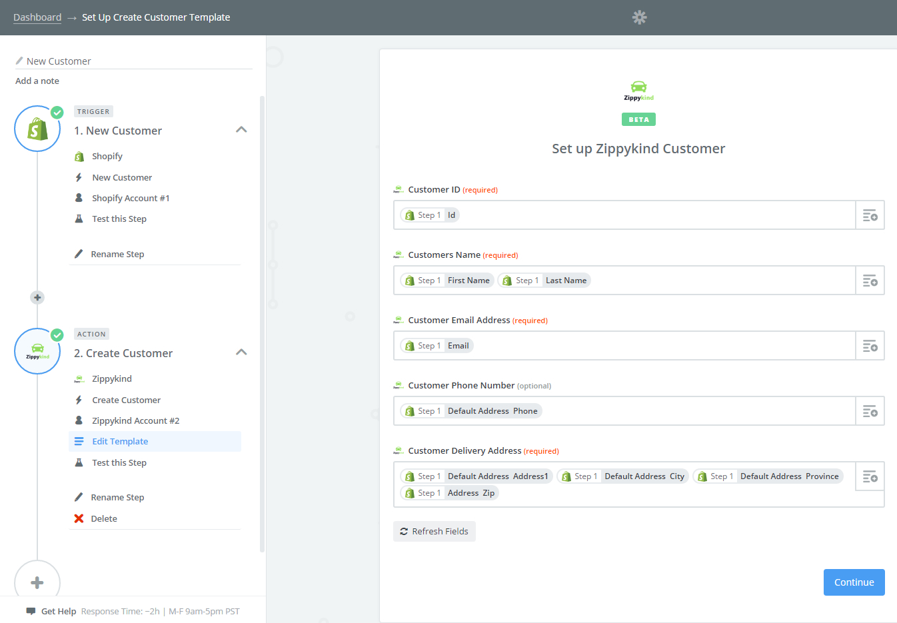Click pencil icon for trigger Rename Step
The height and width of the screenshot is (623, 897).
(x=79, y=254)
